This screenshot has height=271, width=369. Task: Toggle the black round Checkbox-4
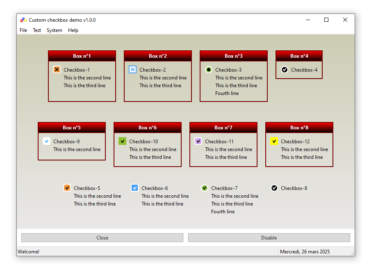pos(285,70)
